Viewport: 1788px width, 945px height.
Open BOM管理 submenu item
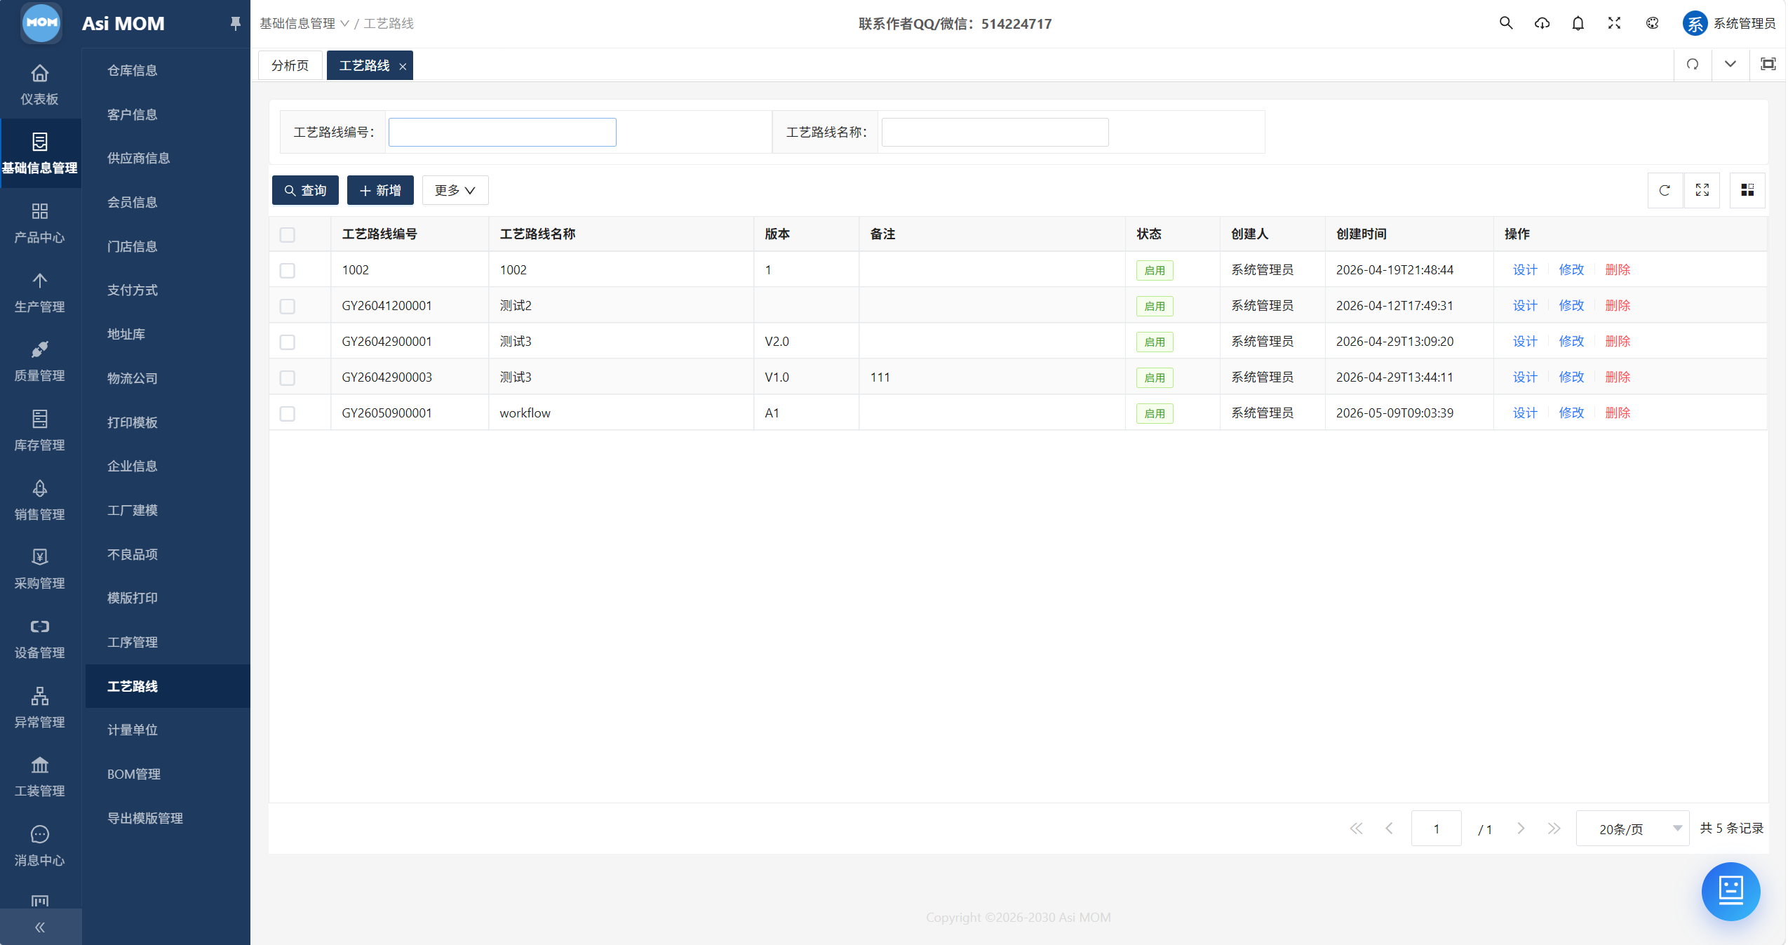tap(133, 774)
